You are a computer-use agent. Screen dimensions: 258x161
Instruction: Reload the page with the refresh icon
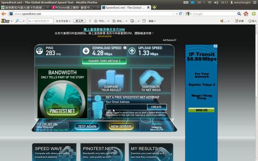[181, 14]
